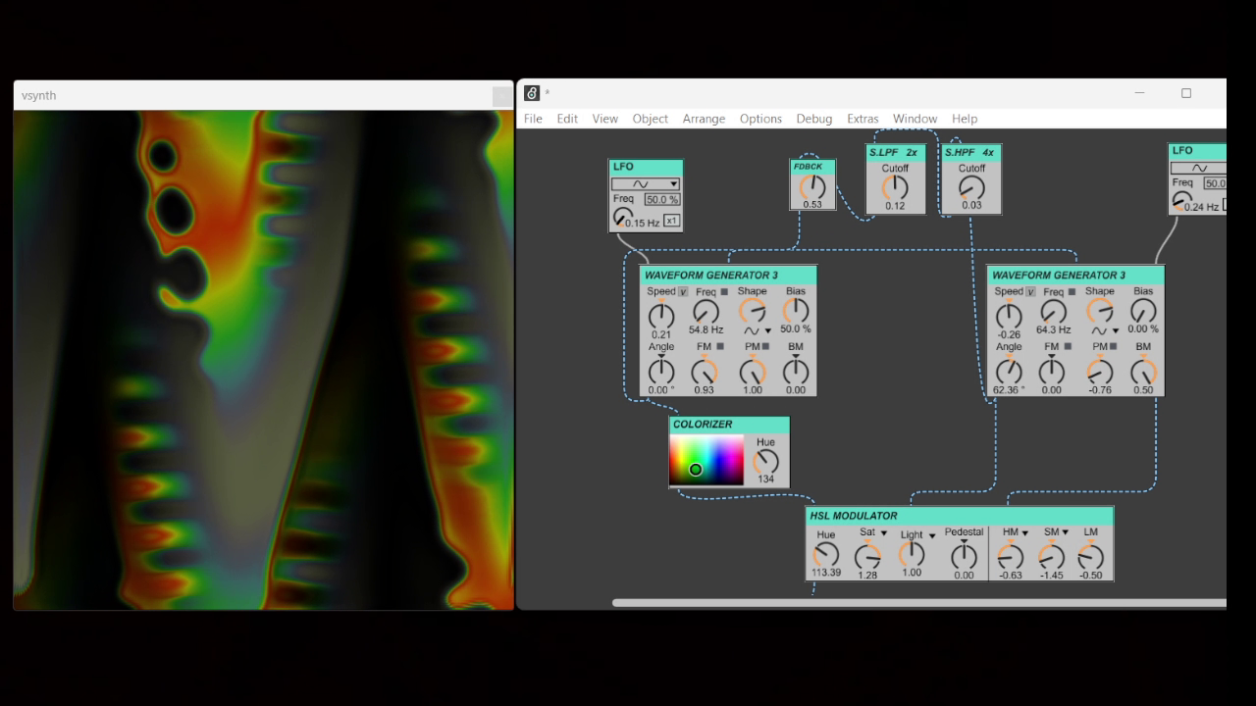Toggle Freq square on right Waveform Generator

(x=1073, y=292)
